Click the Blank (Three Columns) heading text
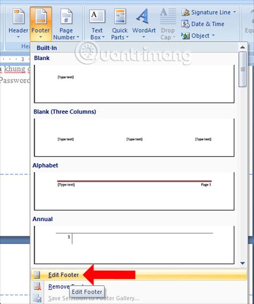The image size is (254, 304). tap(65, 112)
